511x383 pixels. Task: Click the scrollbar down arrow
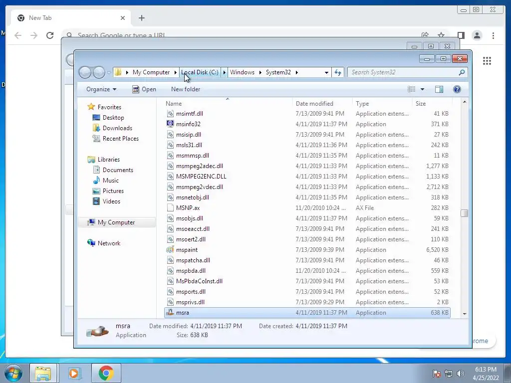(x=465, y=314)
